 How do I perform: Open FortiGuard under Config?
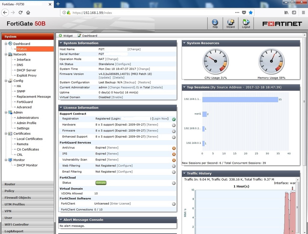click(25, 102)
